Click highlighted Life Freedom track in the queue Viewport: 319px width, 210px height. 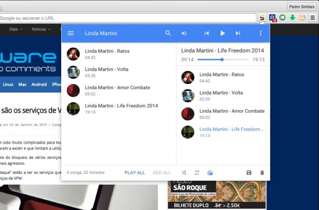tap(223, 132)
